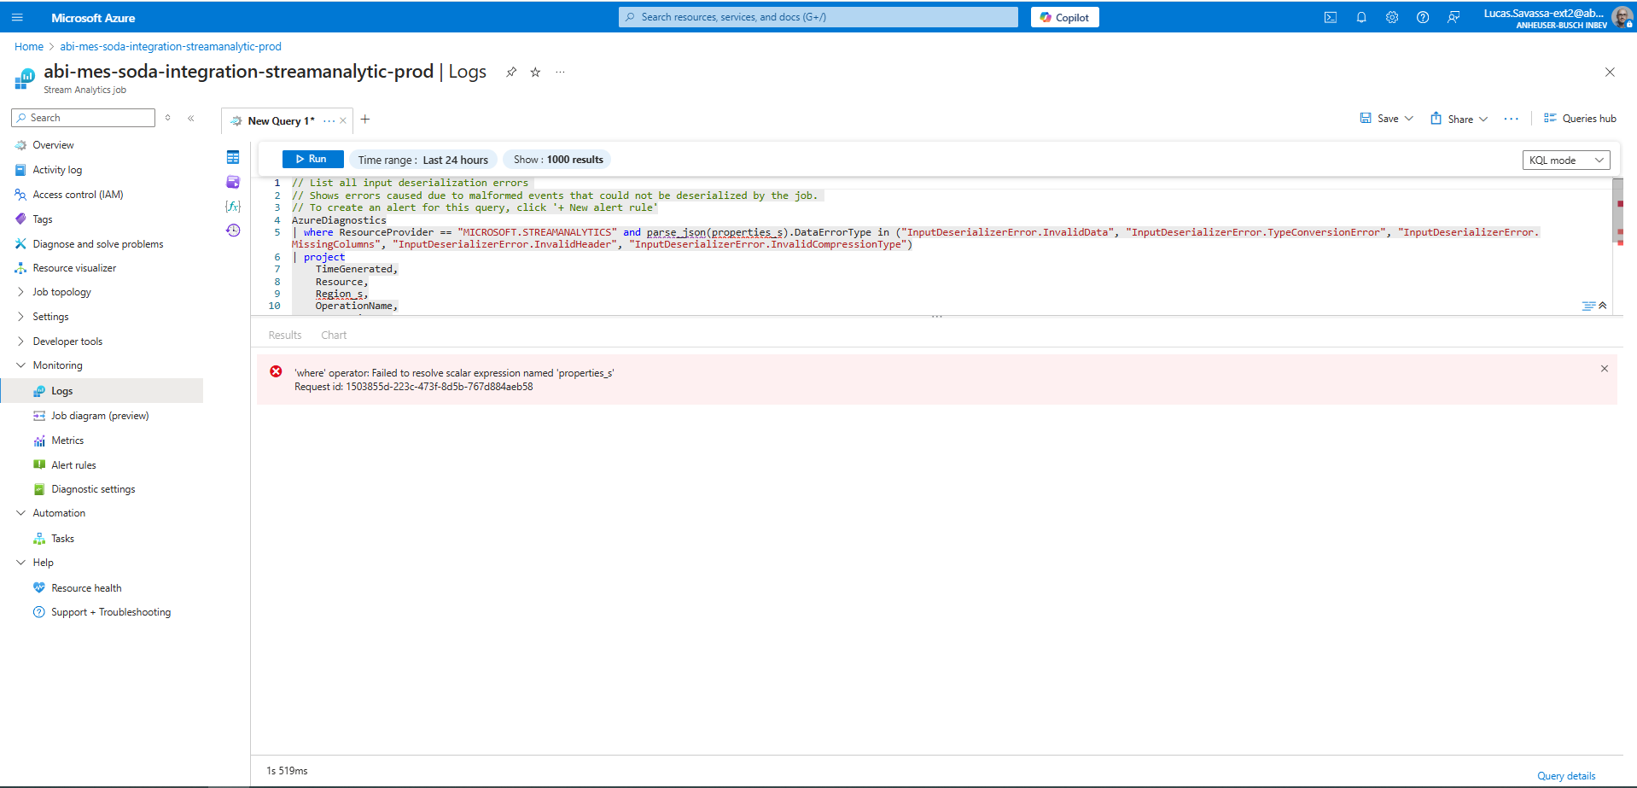Open the feedback icon in top bar
This screenshot has width=1637, height=788.
[x=1453, y=17]
